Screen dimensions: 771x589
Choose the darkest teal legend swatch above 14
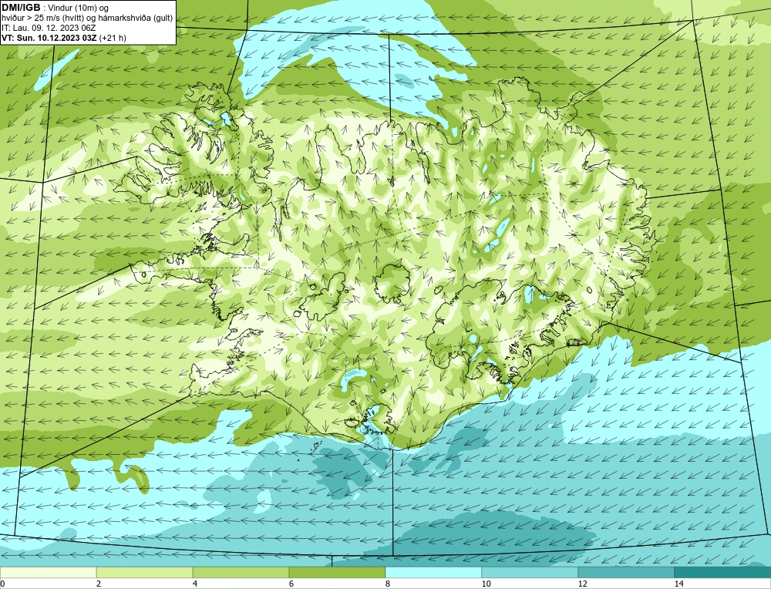tap(723, 572)
